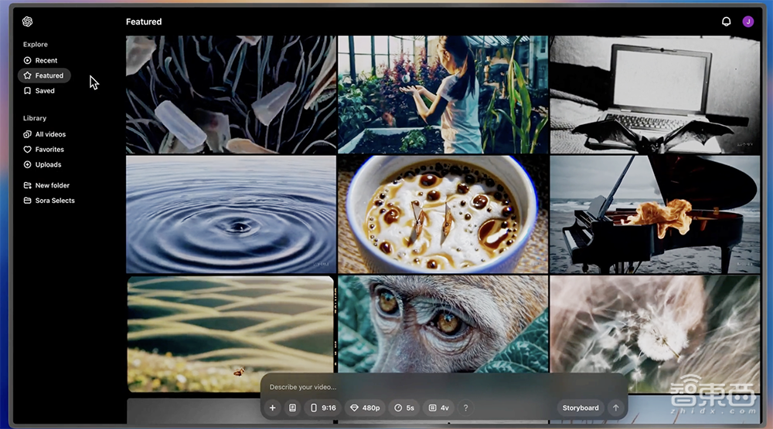Image resolution: width=773 pixels, height=429 pixels.
Task: Open the purple user profile avatar
Action: click(x=747, y=22)
